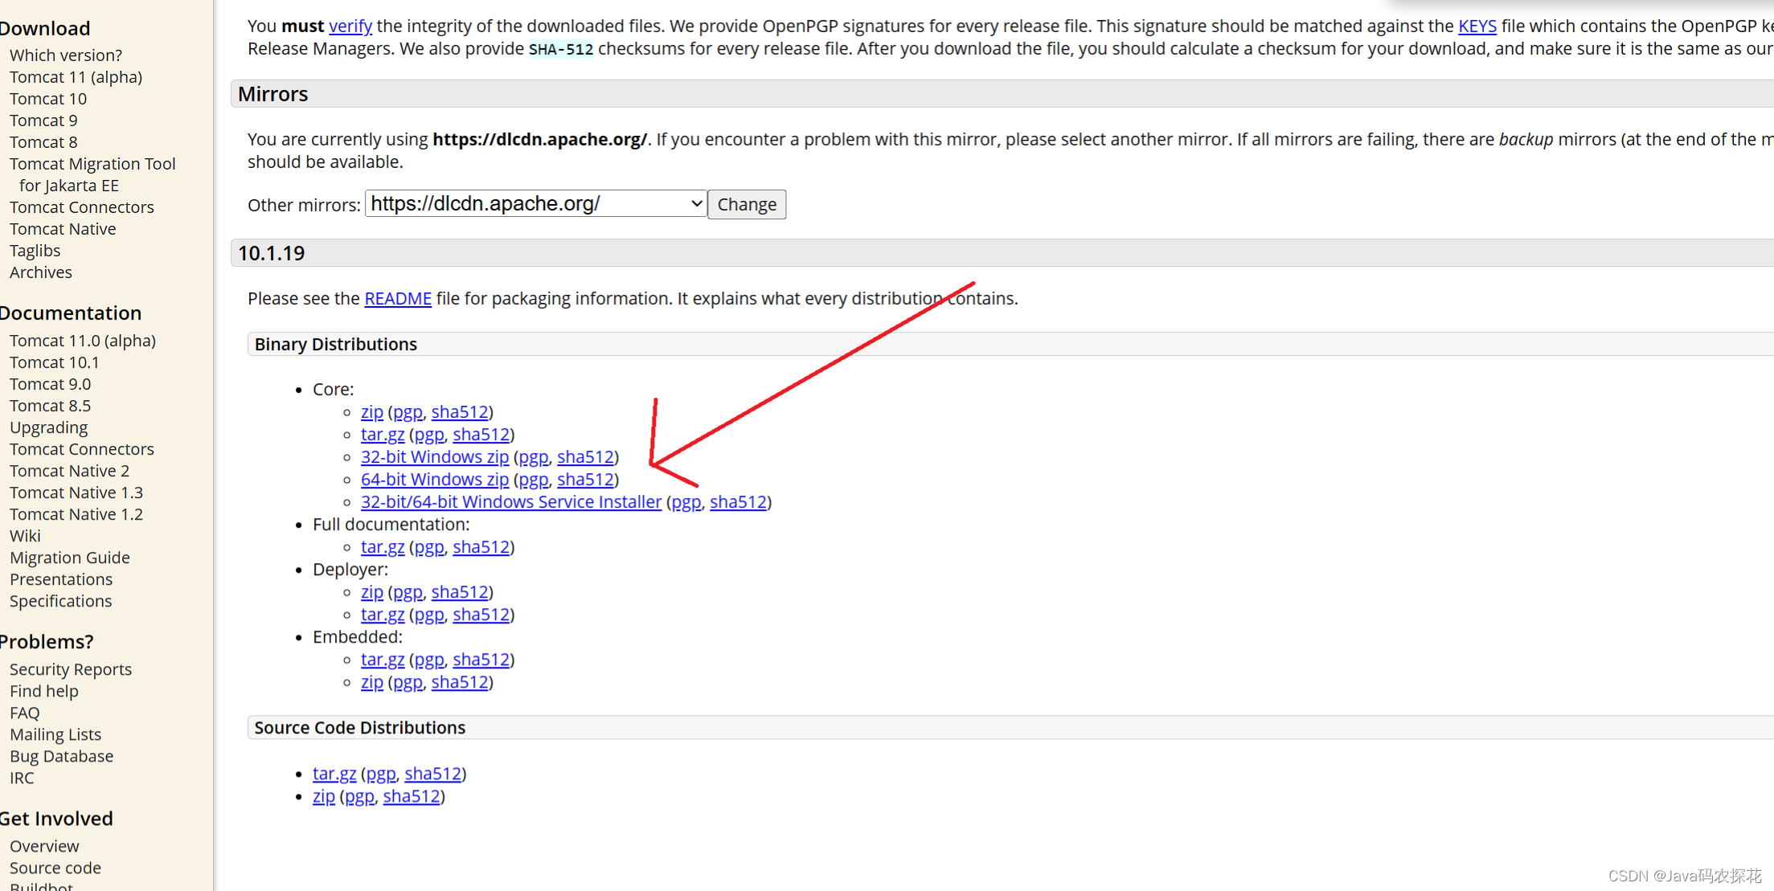Go to Tomcat 9 download page
This screenshot has width=1774, height=891.
43,121
